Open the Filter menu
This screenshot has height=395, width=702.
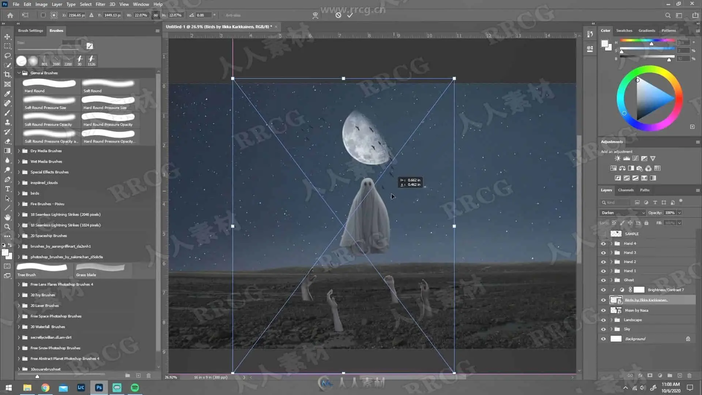click(x=100, y=4)
